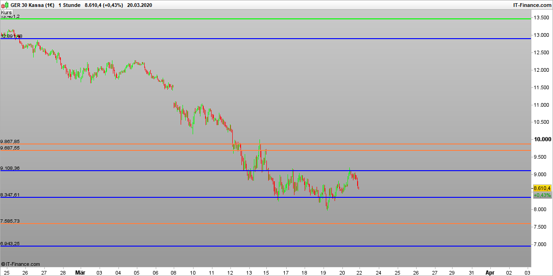Click the orange line label 9.687,55
The height and width of the screenshot is (276, 553).
[10, 148]
